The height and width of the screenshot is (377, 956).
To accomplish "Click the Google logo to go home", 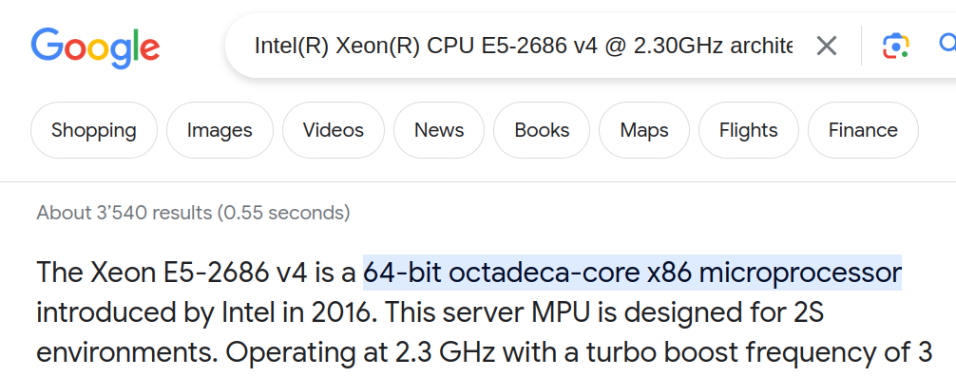I will [x=95, y=47].
